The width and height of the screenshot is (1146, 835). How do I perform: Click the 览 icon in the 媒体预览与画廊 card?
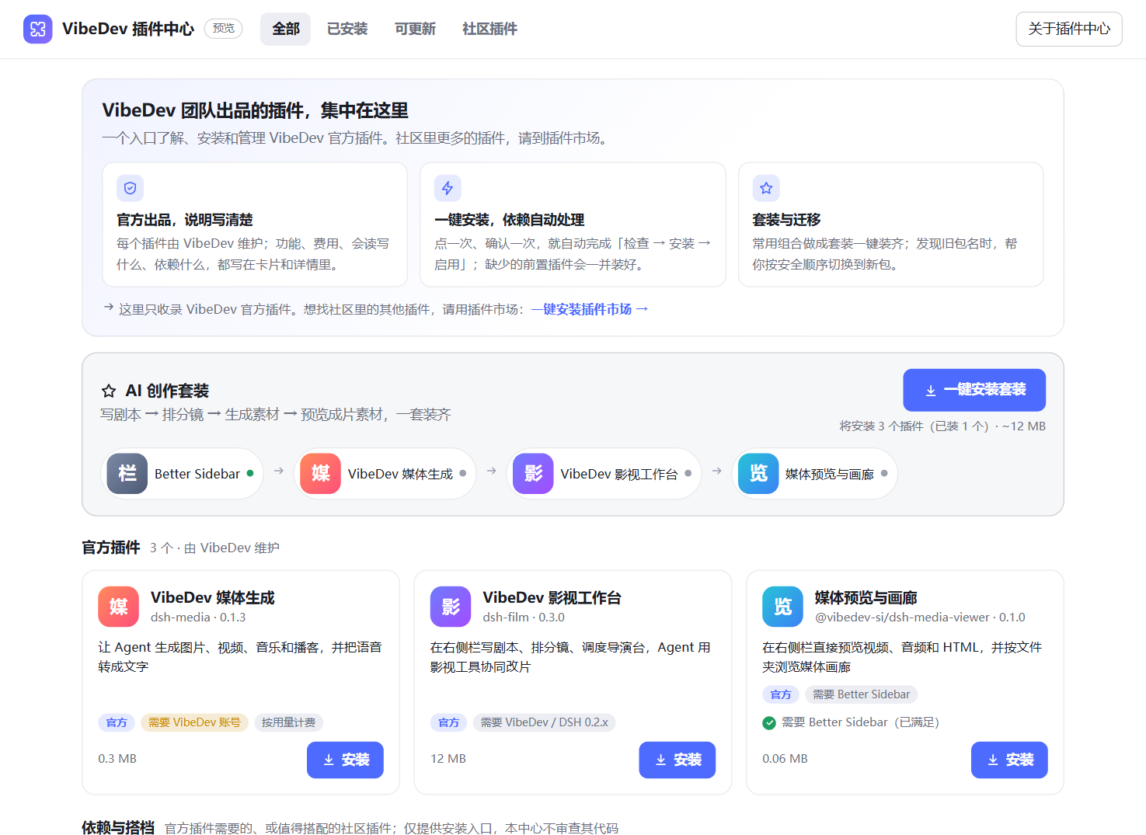[x=782, y=607]
